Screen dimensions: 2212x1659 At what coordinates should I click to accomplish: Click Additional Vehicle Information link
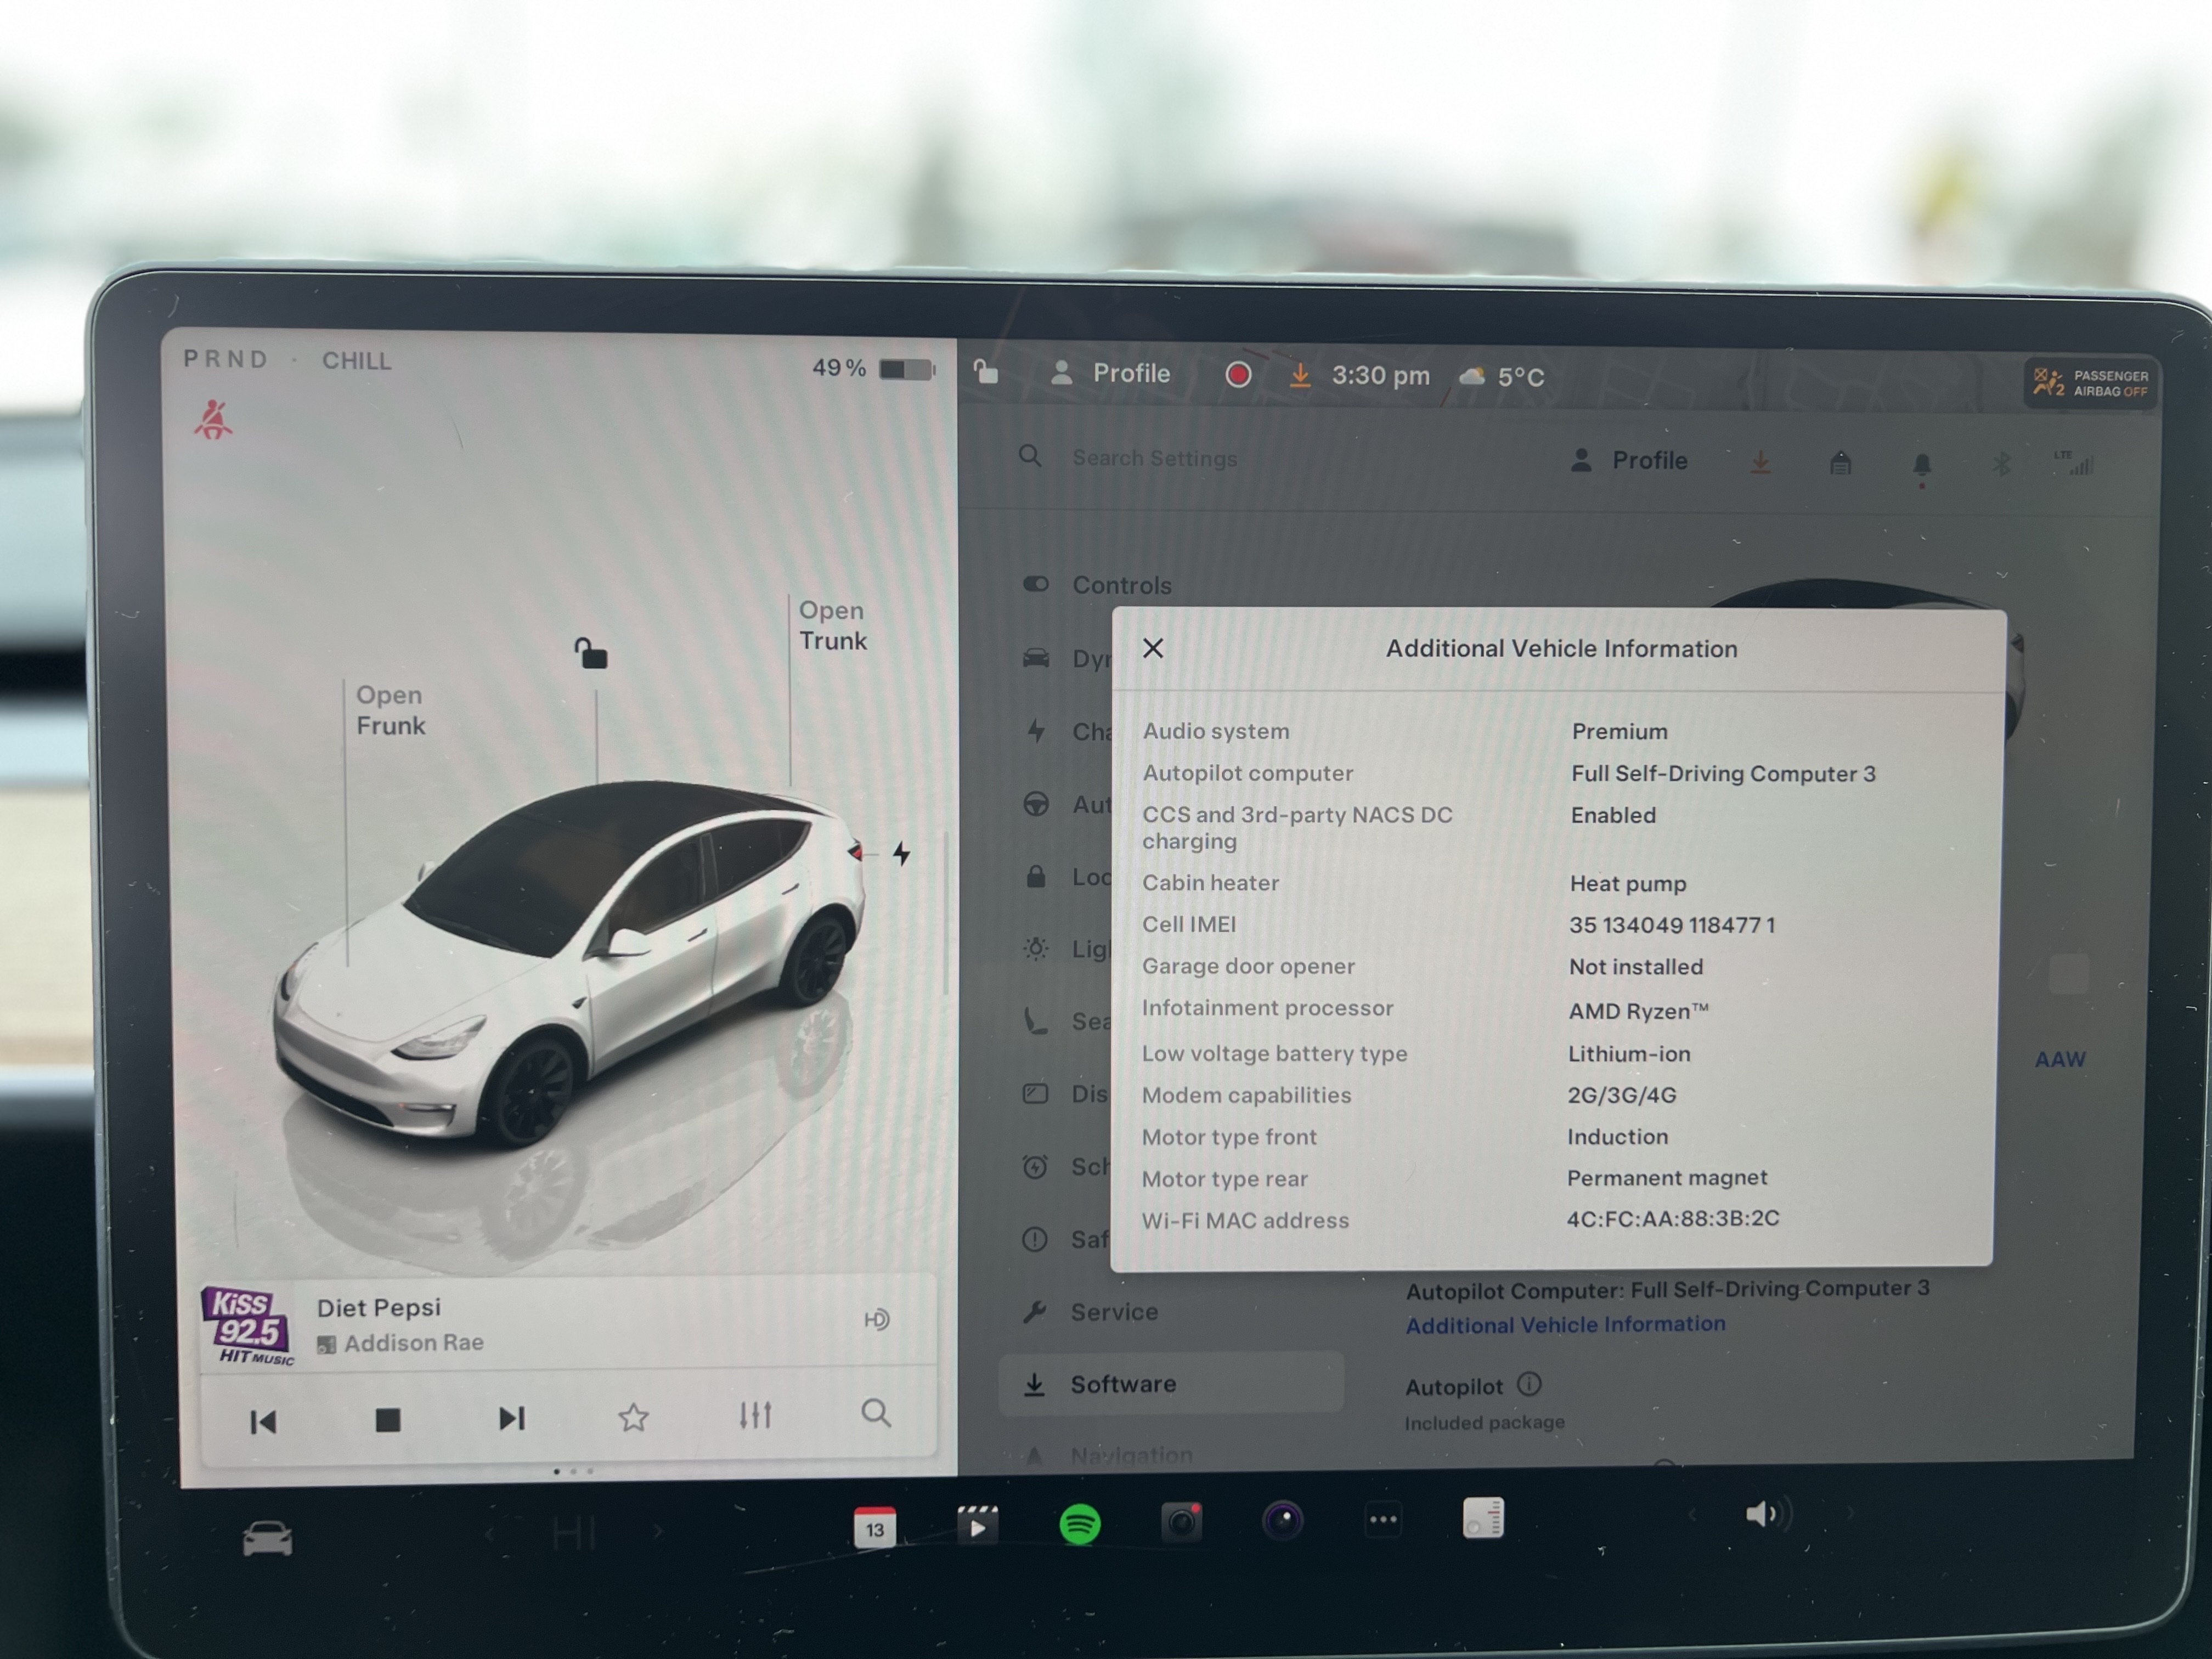click(1565, 1325)
